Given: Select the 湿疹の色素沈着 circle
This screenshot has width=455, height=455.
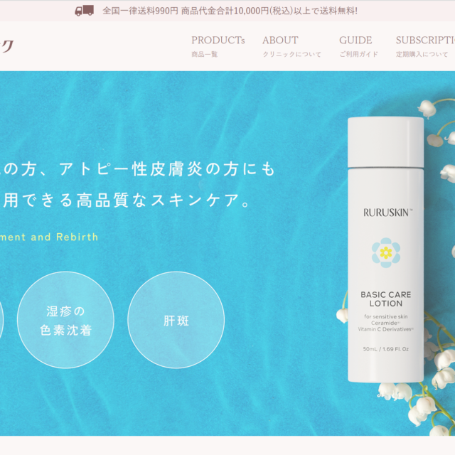Looking at the screenshot, I should [65, 320].
